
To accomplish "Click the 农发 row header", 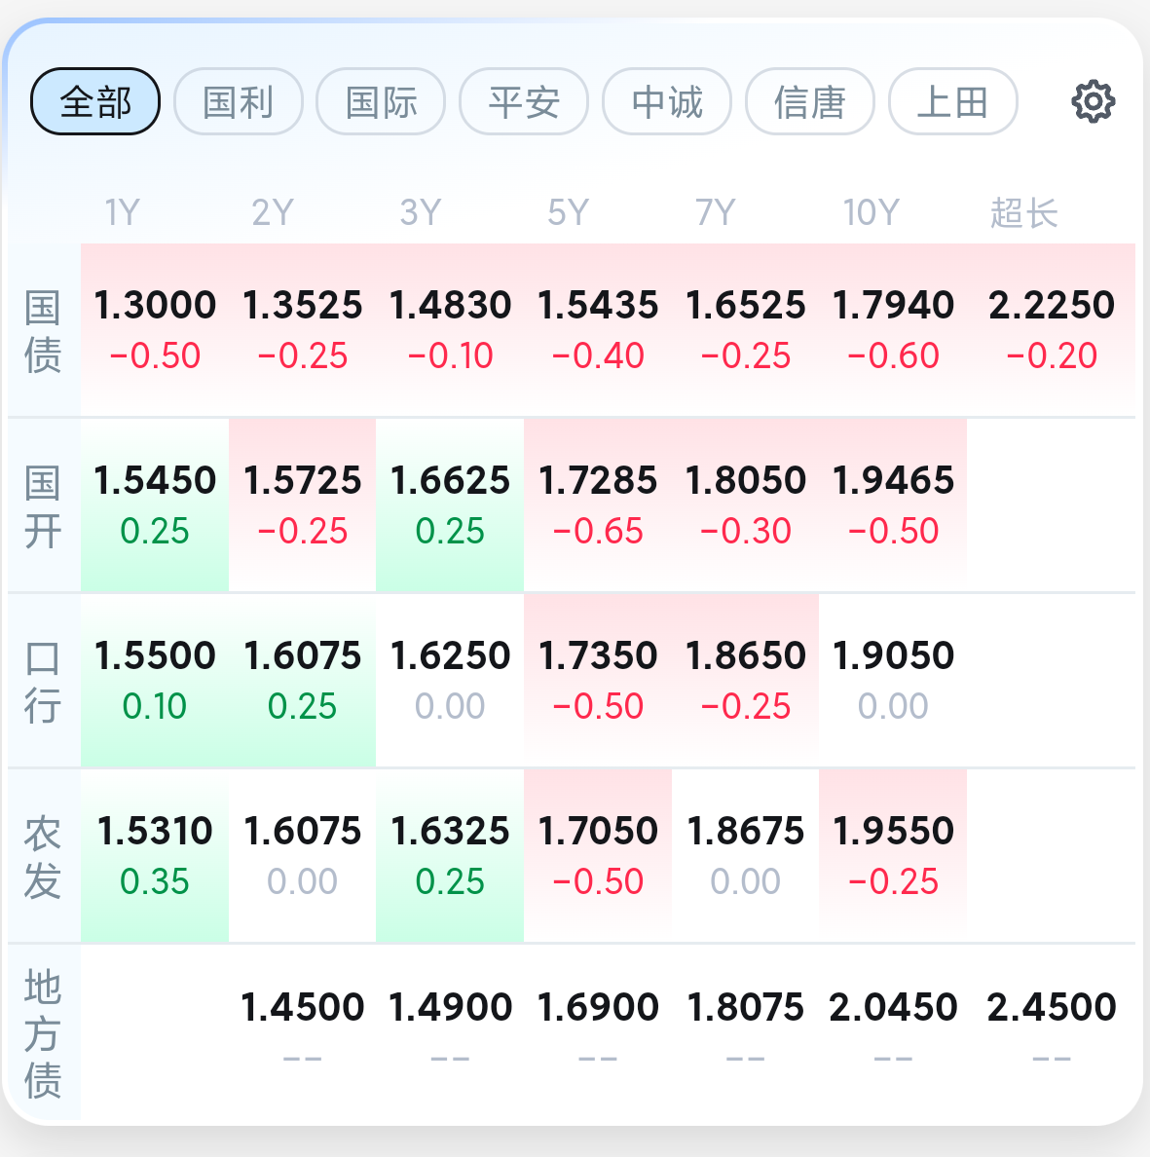I will pos(43,857).
